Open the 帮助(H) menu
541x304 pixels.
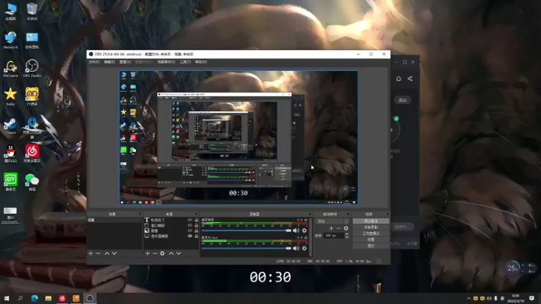pyautogui.click(x=201, y=62)
